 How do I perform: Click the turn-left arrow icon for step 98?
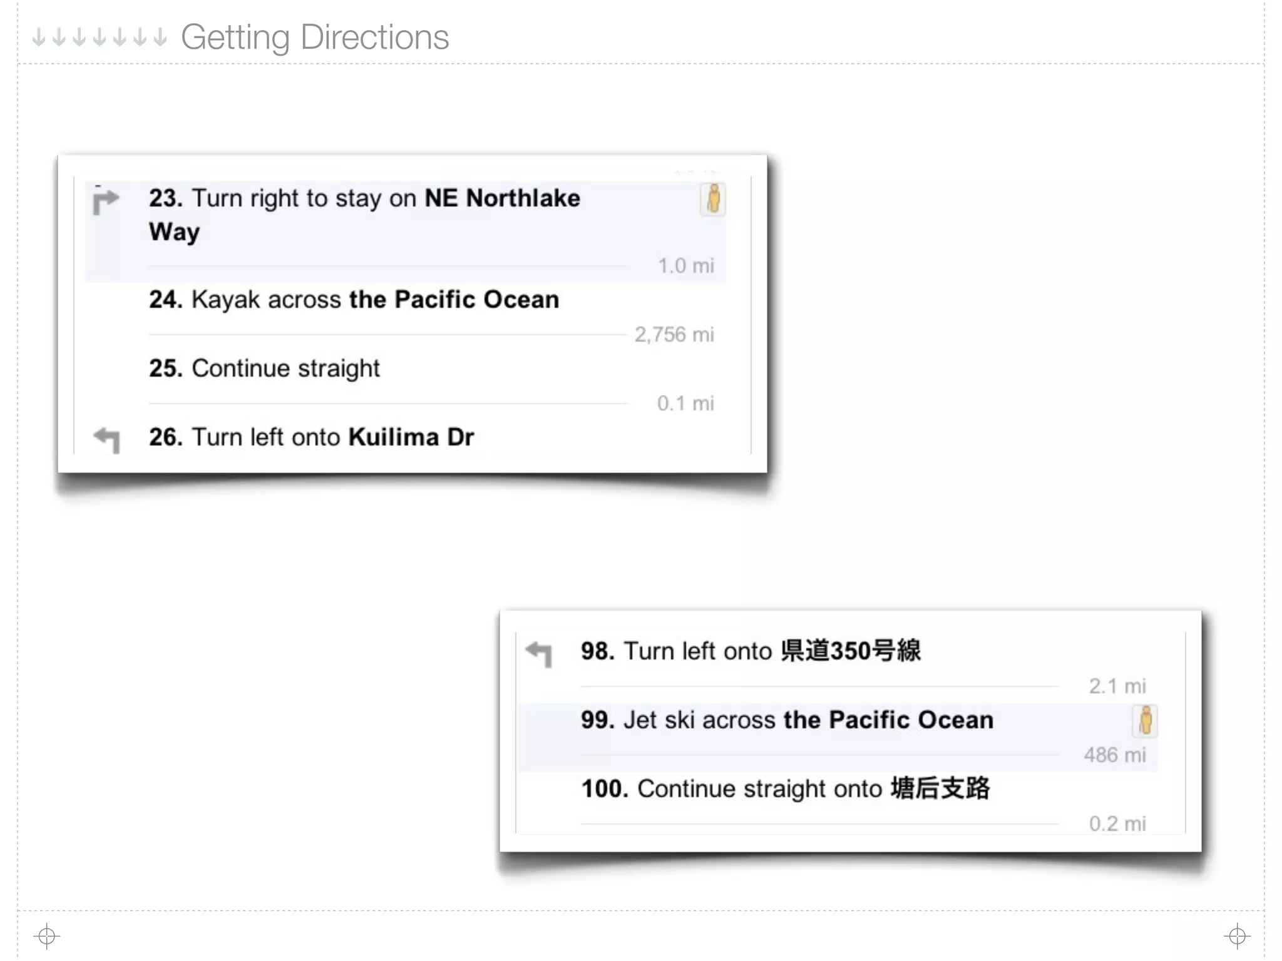click(x=539, y=654)
